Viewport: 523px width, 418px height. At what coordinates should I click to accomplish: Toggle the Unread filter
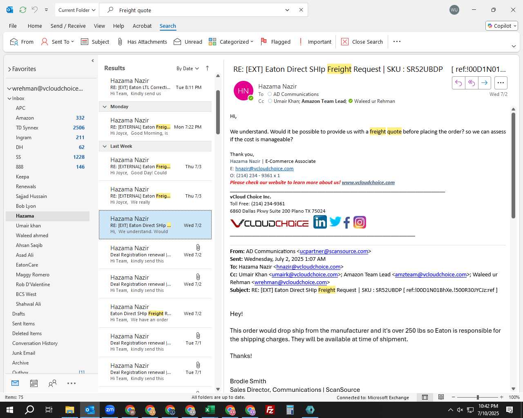click(x=188, y=42)
